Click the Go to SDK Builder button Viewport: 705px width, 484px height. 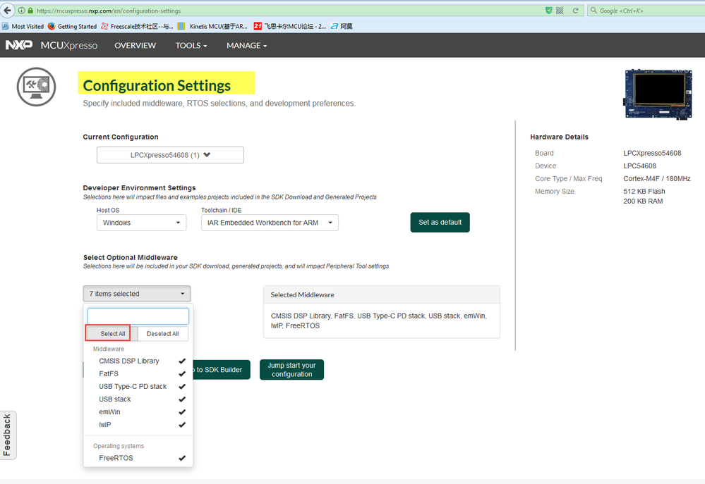pyautogui.click(x=221, y=369)
